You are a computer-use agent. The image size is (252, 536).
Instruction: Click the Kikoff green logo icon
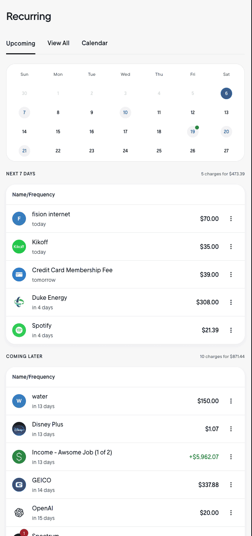(x=19, y=247)
